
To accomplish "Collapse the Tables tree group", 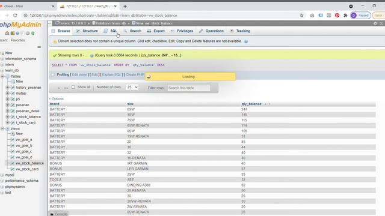I will 2,76.
